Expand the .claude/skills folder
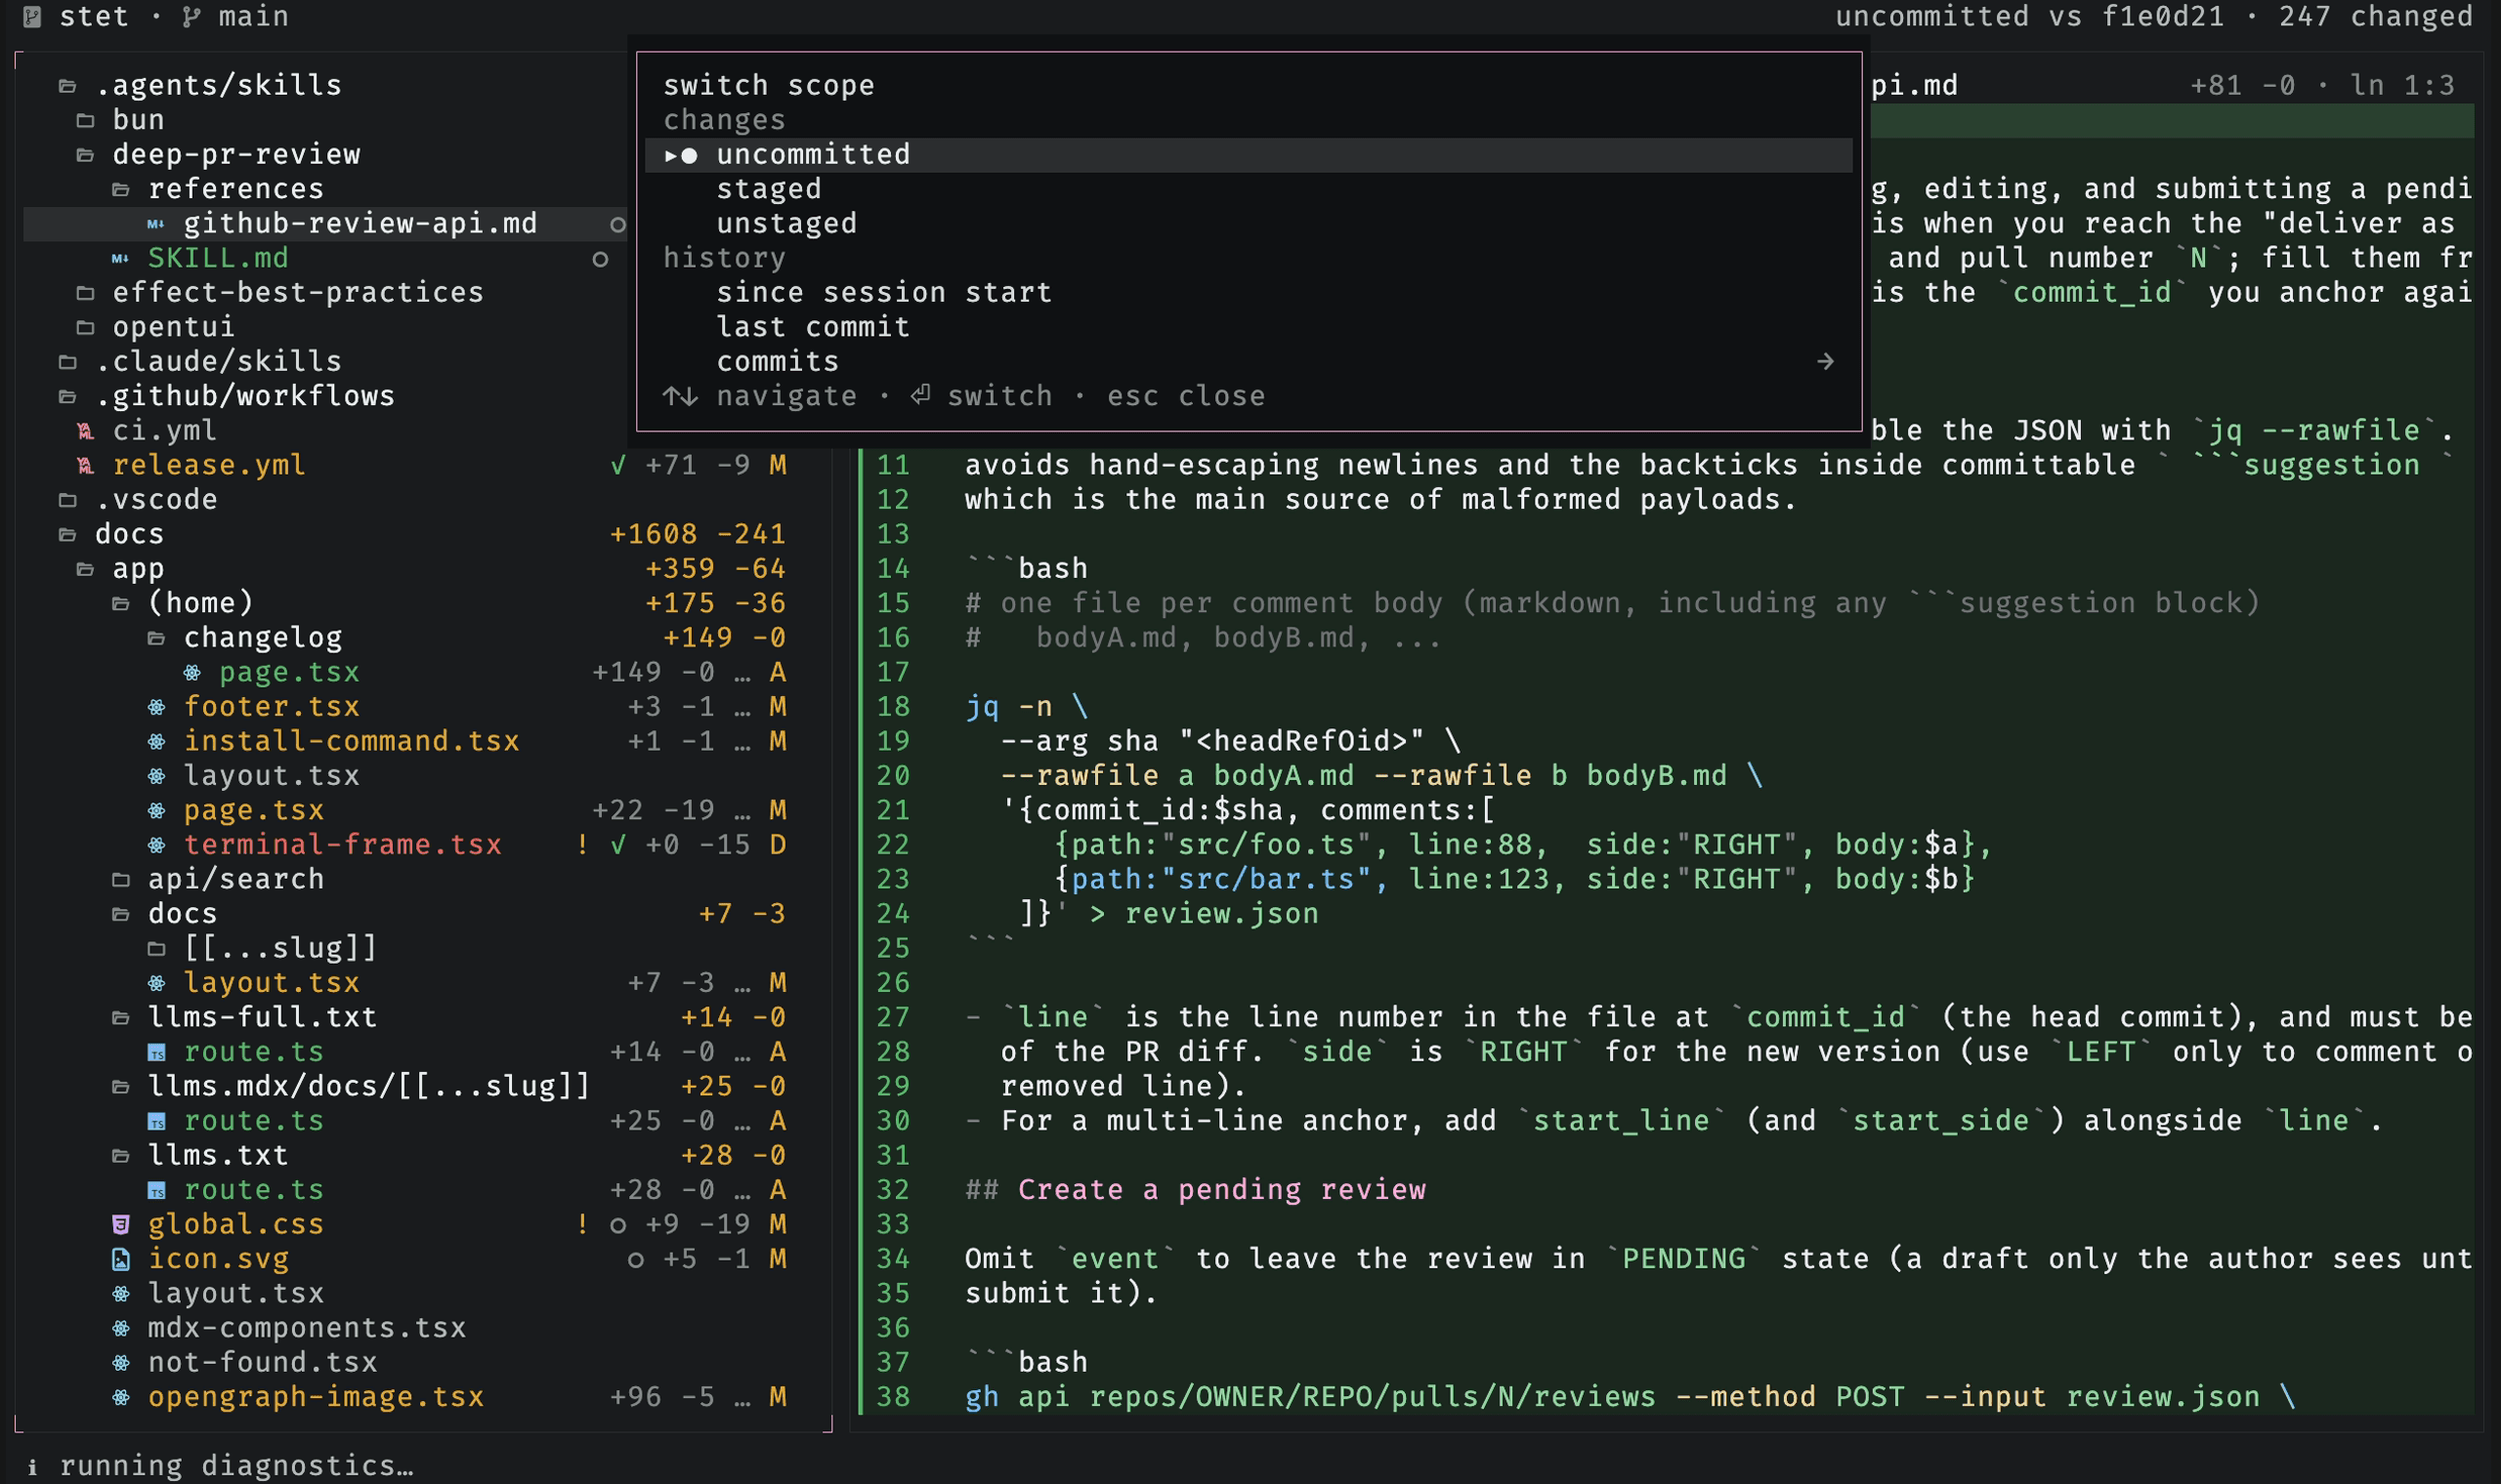 pos(67,362)
